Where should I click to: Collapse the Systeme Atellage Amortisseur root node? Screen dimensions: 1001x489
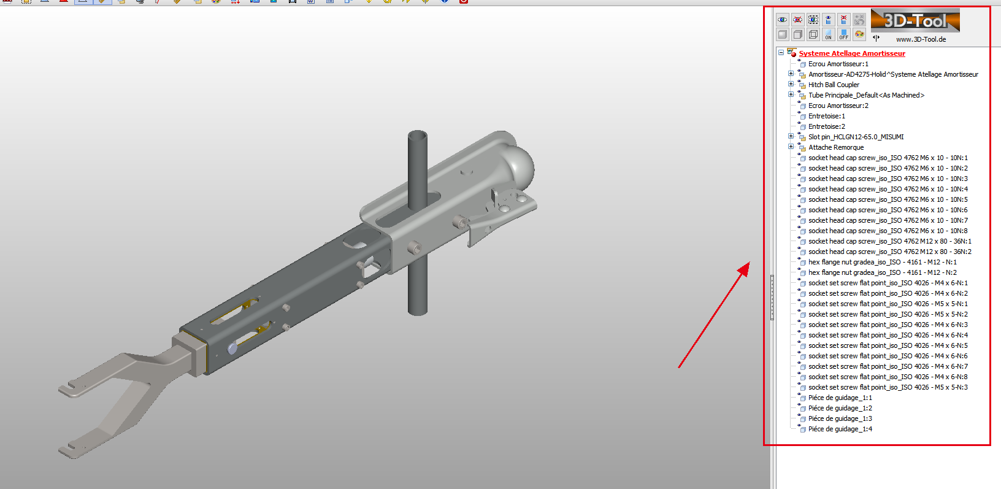point(781,53)
